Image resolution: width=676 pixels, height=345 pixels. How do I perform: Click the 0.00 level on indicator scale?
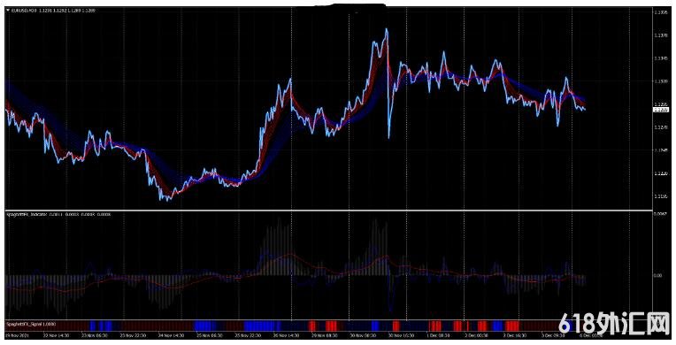point(658,275)
